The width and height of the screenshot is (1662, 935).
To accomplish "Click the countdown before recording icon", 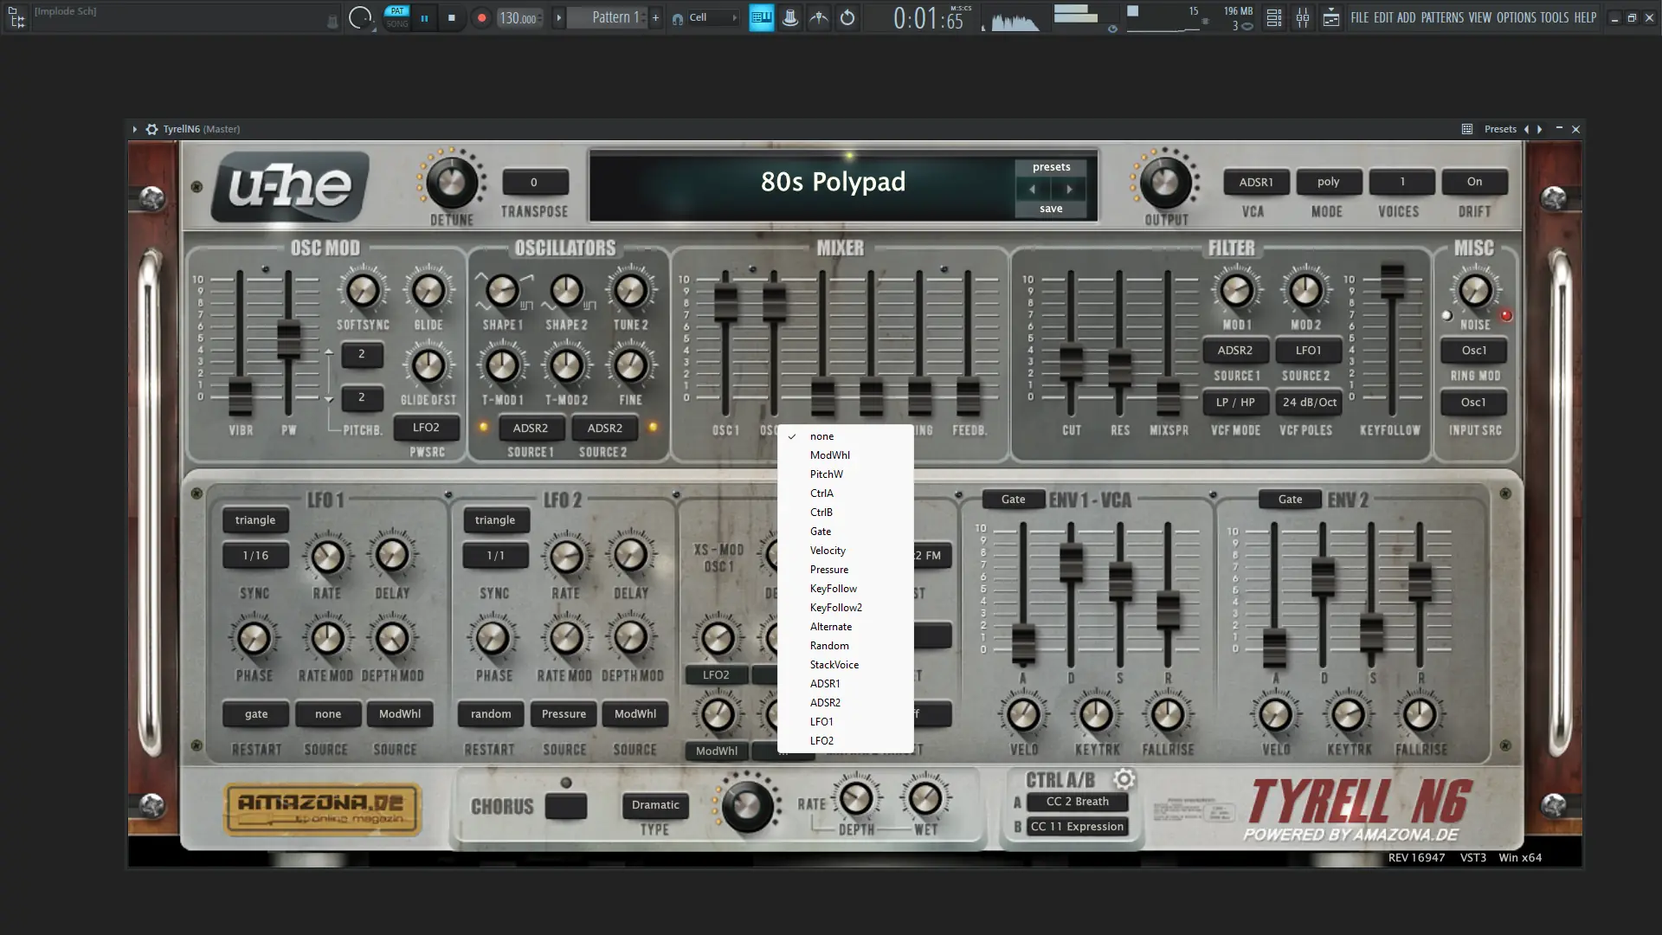I will (819, 17).
